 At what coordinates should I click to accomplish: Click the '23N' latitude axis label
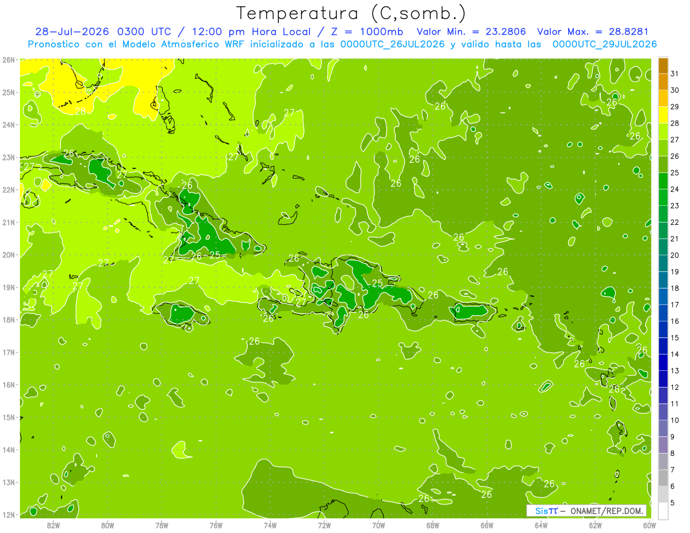9,157
